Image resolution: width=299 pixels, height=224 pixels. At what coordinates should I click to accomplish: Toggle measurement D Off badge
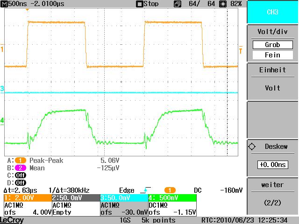tap(21, 182)
